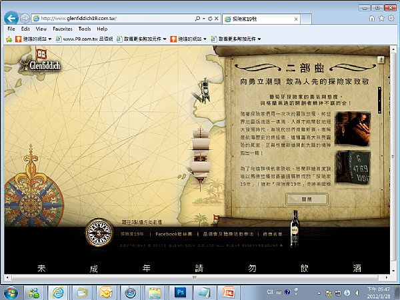Click the parchment text scrollbar handle

(379, 100)
